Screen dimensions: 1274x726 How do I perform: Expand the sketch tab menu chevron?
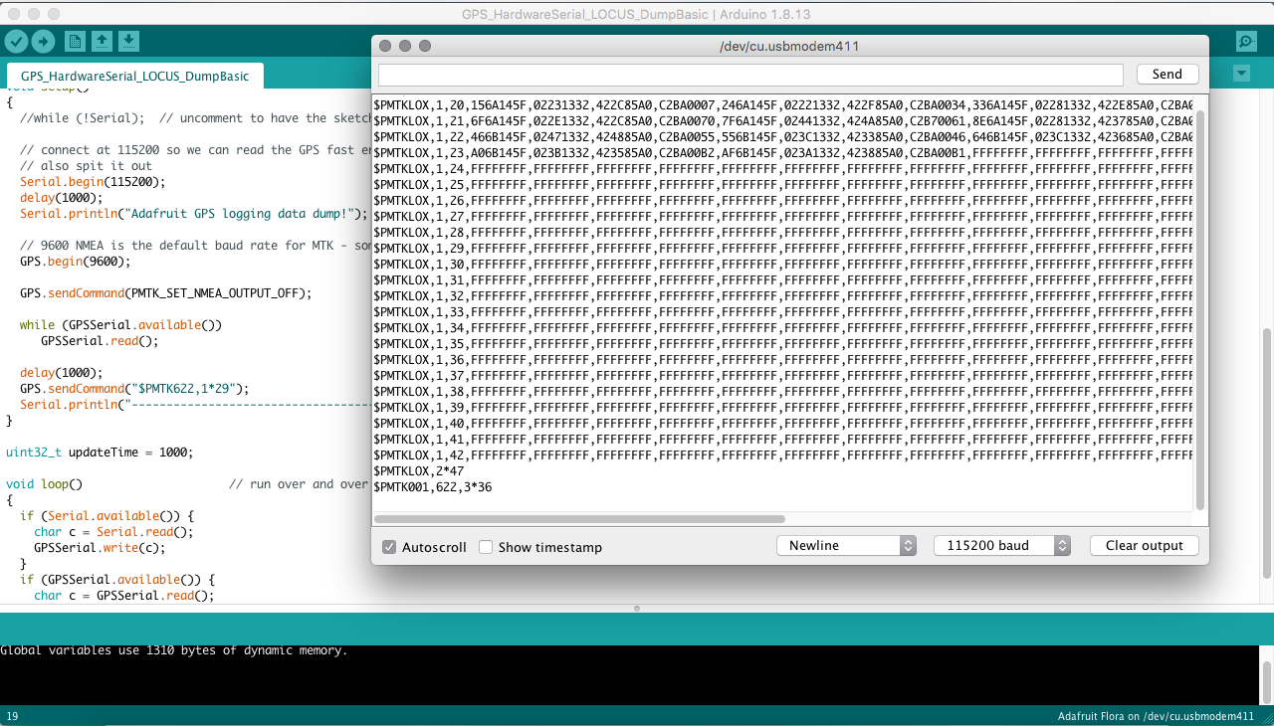click(x=1240, y=73)
